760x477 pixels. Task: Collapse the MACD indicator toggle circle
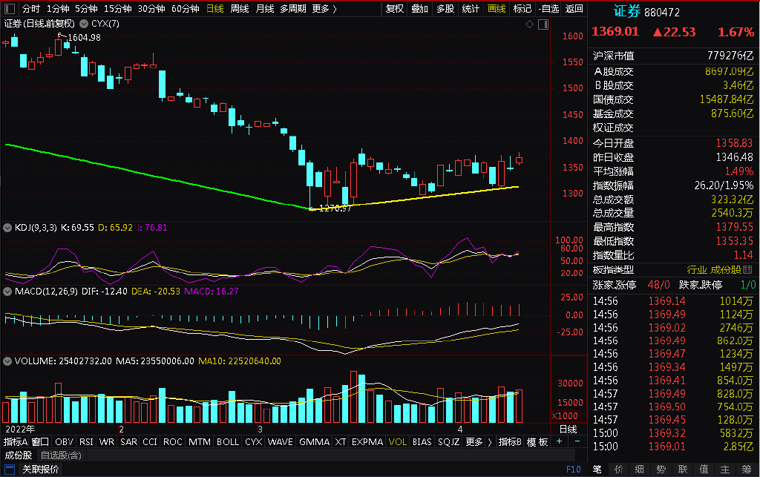7,292
